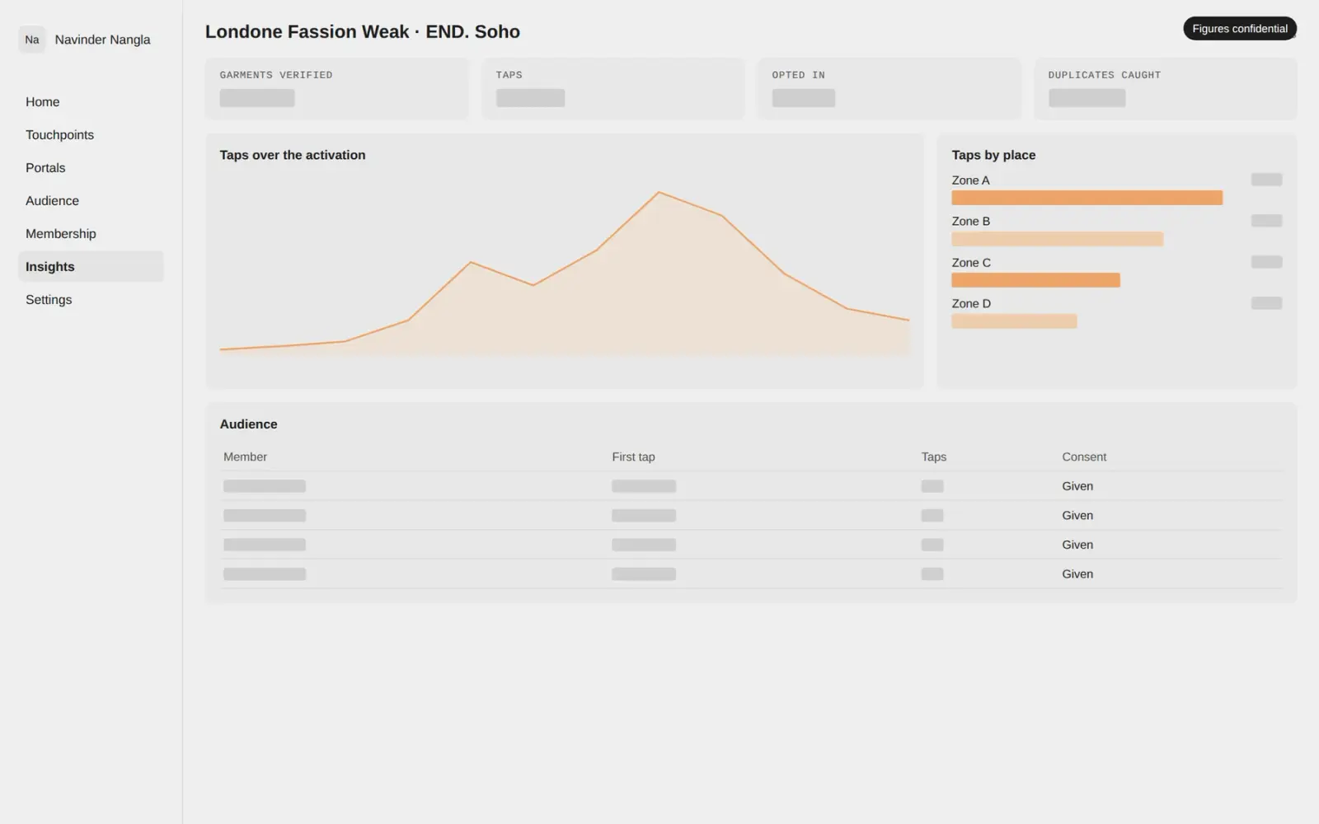
Task: Click the Londone Fassion Weak page title
Action: (x=363, y=31)
